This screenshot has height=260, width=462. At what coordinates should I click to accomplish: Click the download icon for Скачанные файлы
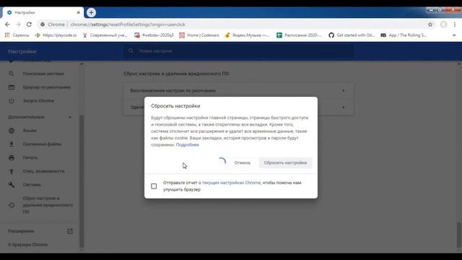(12, 144)
